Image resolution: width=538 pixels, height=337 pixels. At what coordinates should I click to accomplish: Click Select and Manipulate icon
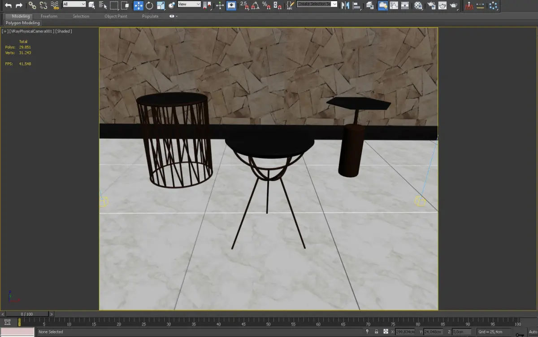(x=220, y=5)
